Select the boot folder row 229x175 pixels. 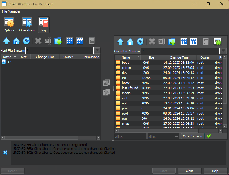click(169, 63)
